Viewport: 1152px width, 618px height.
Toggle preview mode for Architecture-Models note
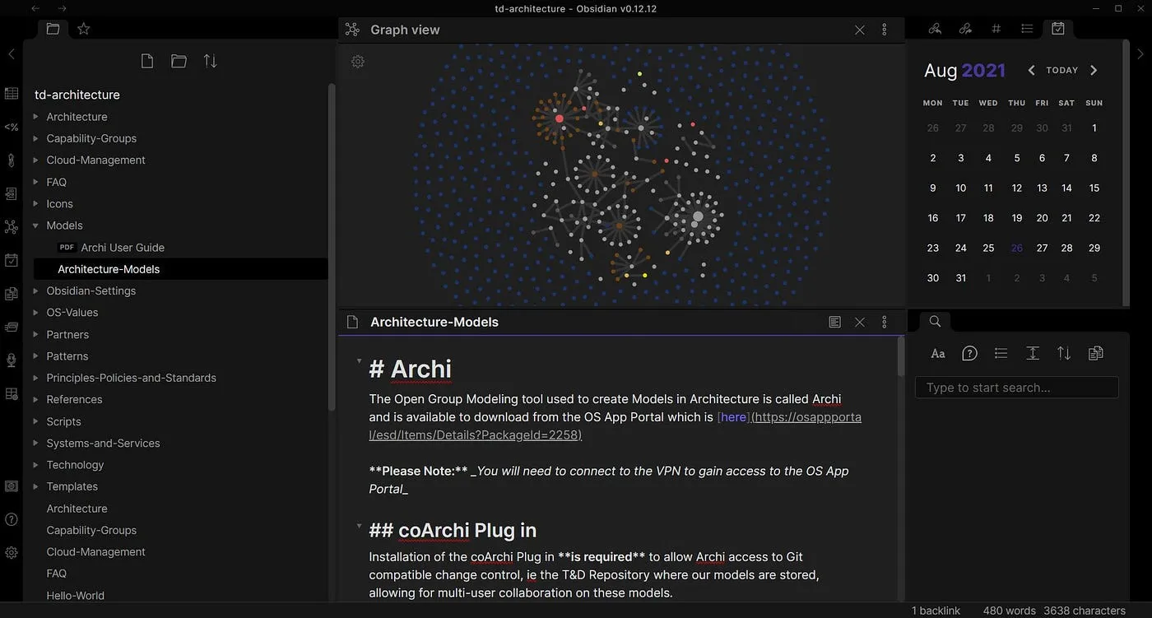[834, 322]
